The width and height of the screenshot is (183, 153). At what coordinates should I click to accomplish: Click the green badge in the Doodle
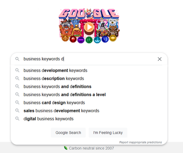89,40
